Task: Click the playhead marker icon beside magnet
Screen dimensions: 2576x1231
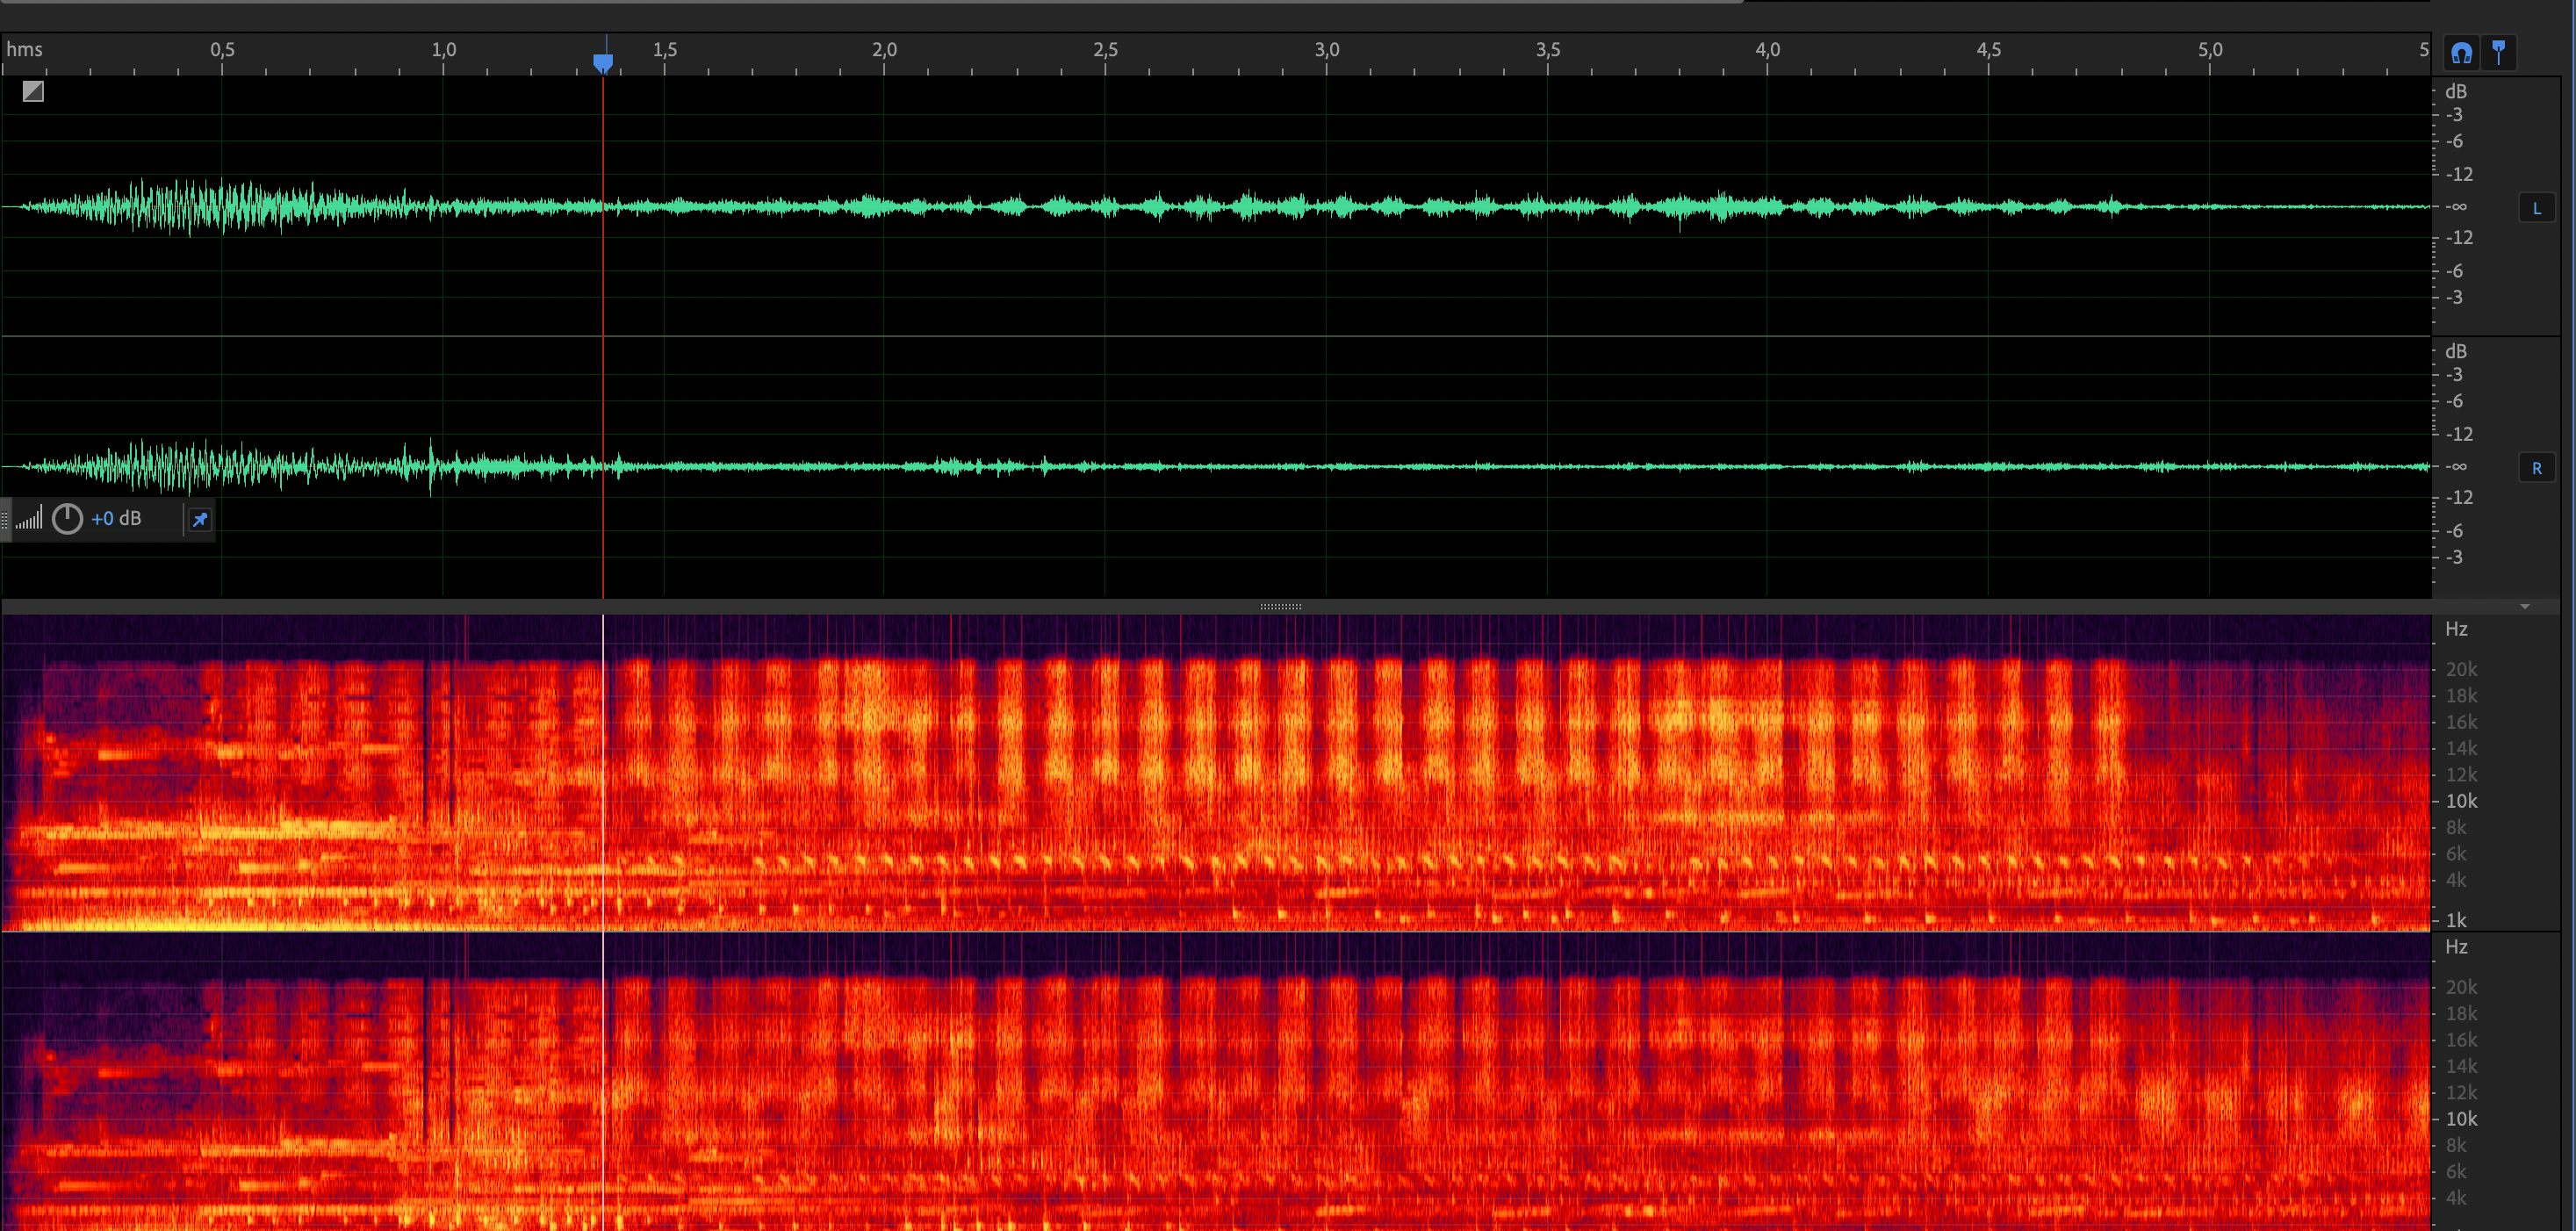Action: [2499, 52]
